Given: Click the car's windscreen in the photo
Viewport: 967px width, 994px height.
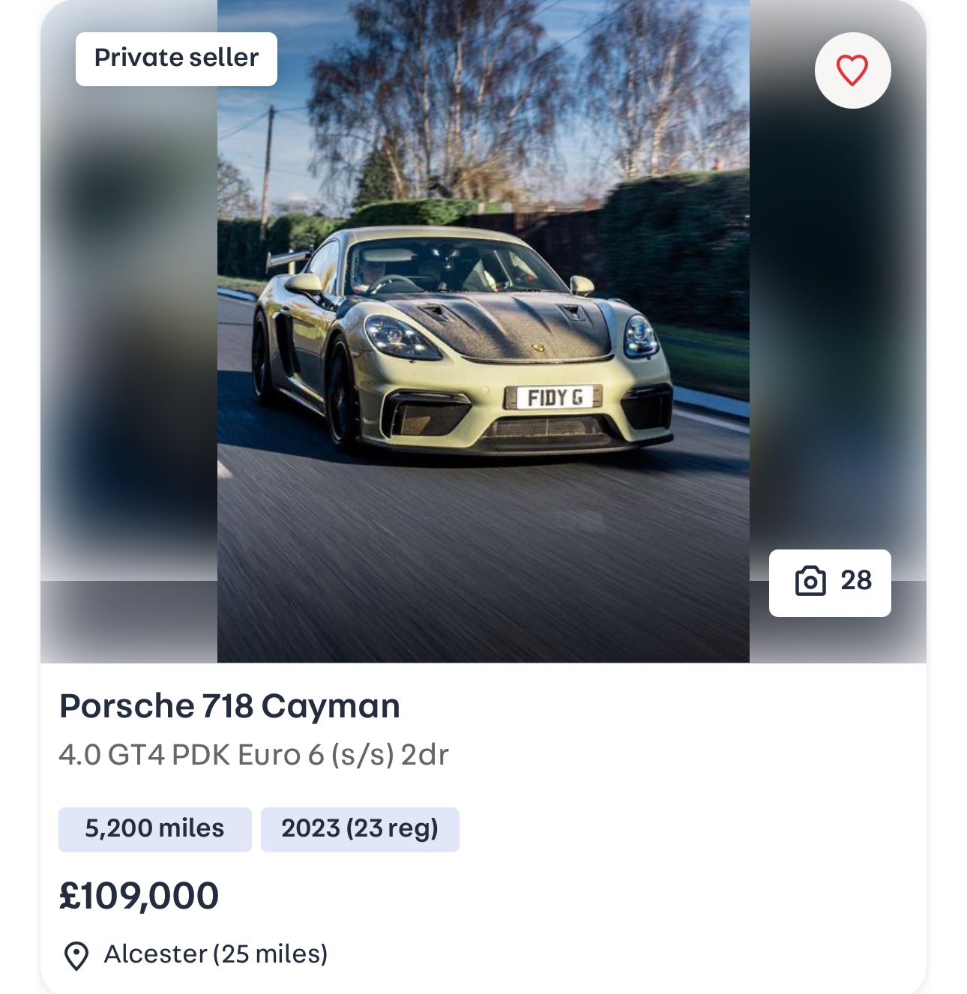Looking at the screenshot, I should [x=435, y=270].
